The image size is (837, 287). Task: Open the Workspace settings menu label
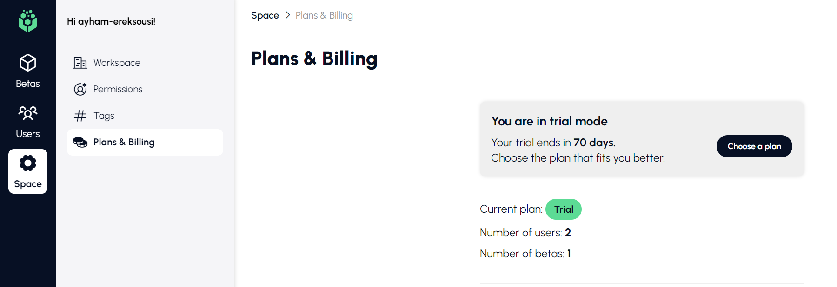[x=117, y=63]
